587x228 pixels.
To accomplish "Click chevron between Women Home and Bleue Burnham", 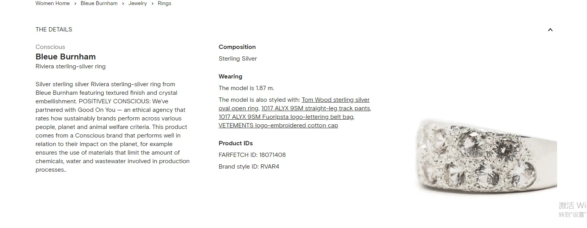I will tap(75, 3).
